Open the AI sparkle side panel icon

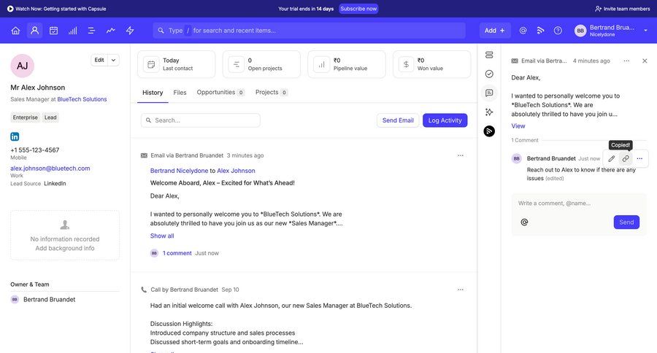(489, 112)
